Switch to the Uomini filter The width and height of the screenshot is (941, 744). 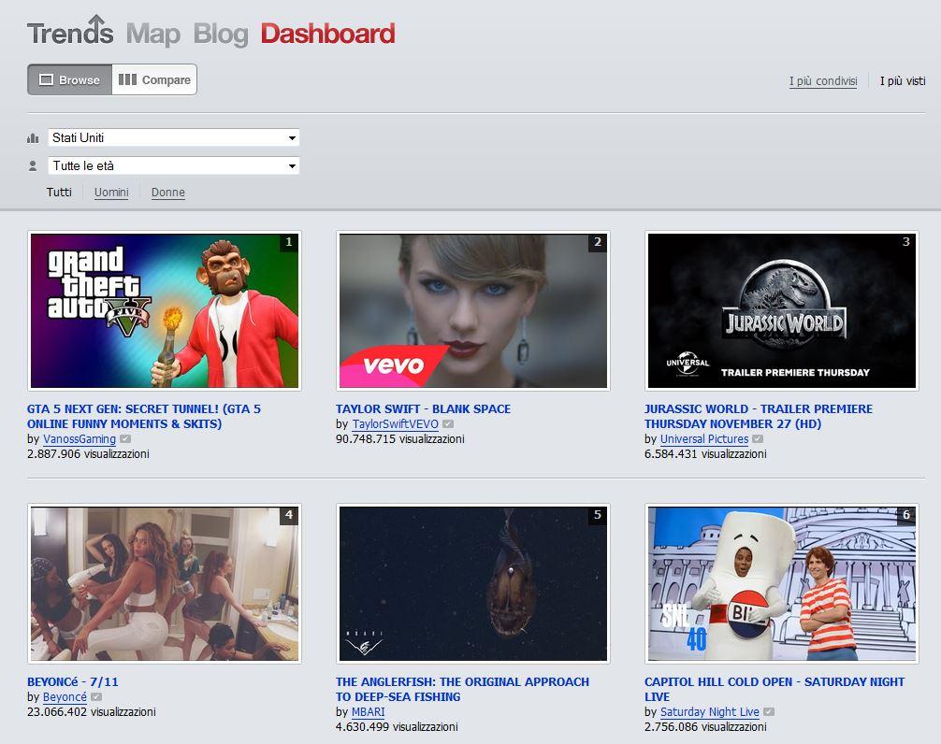pyautogui.click(x=111, y=193)
